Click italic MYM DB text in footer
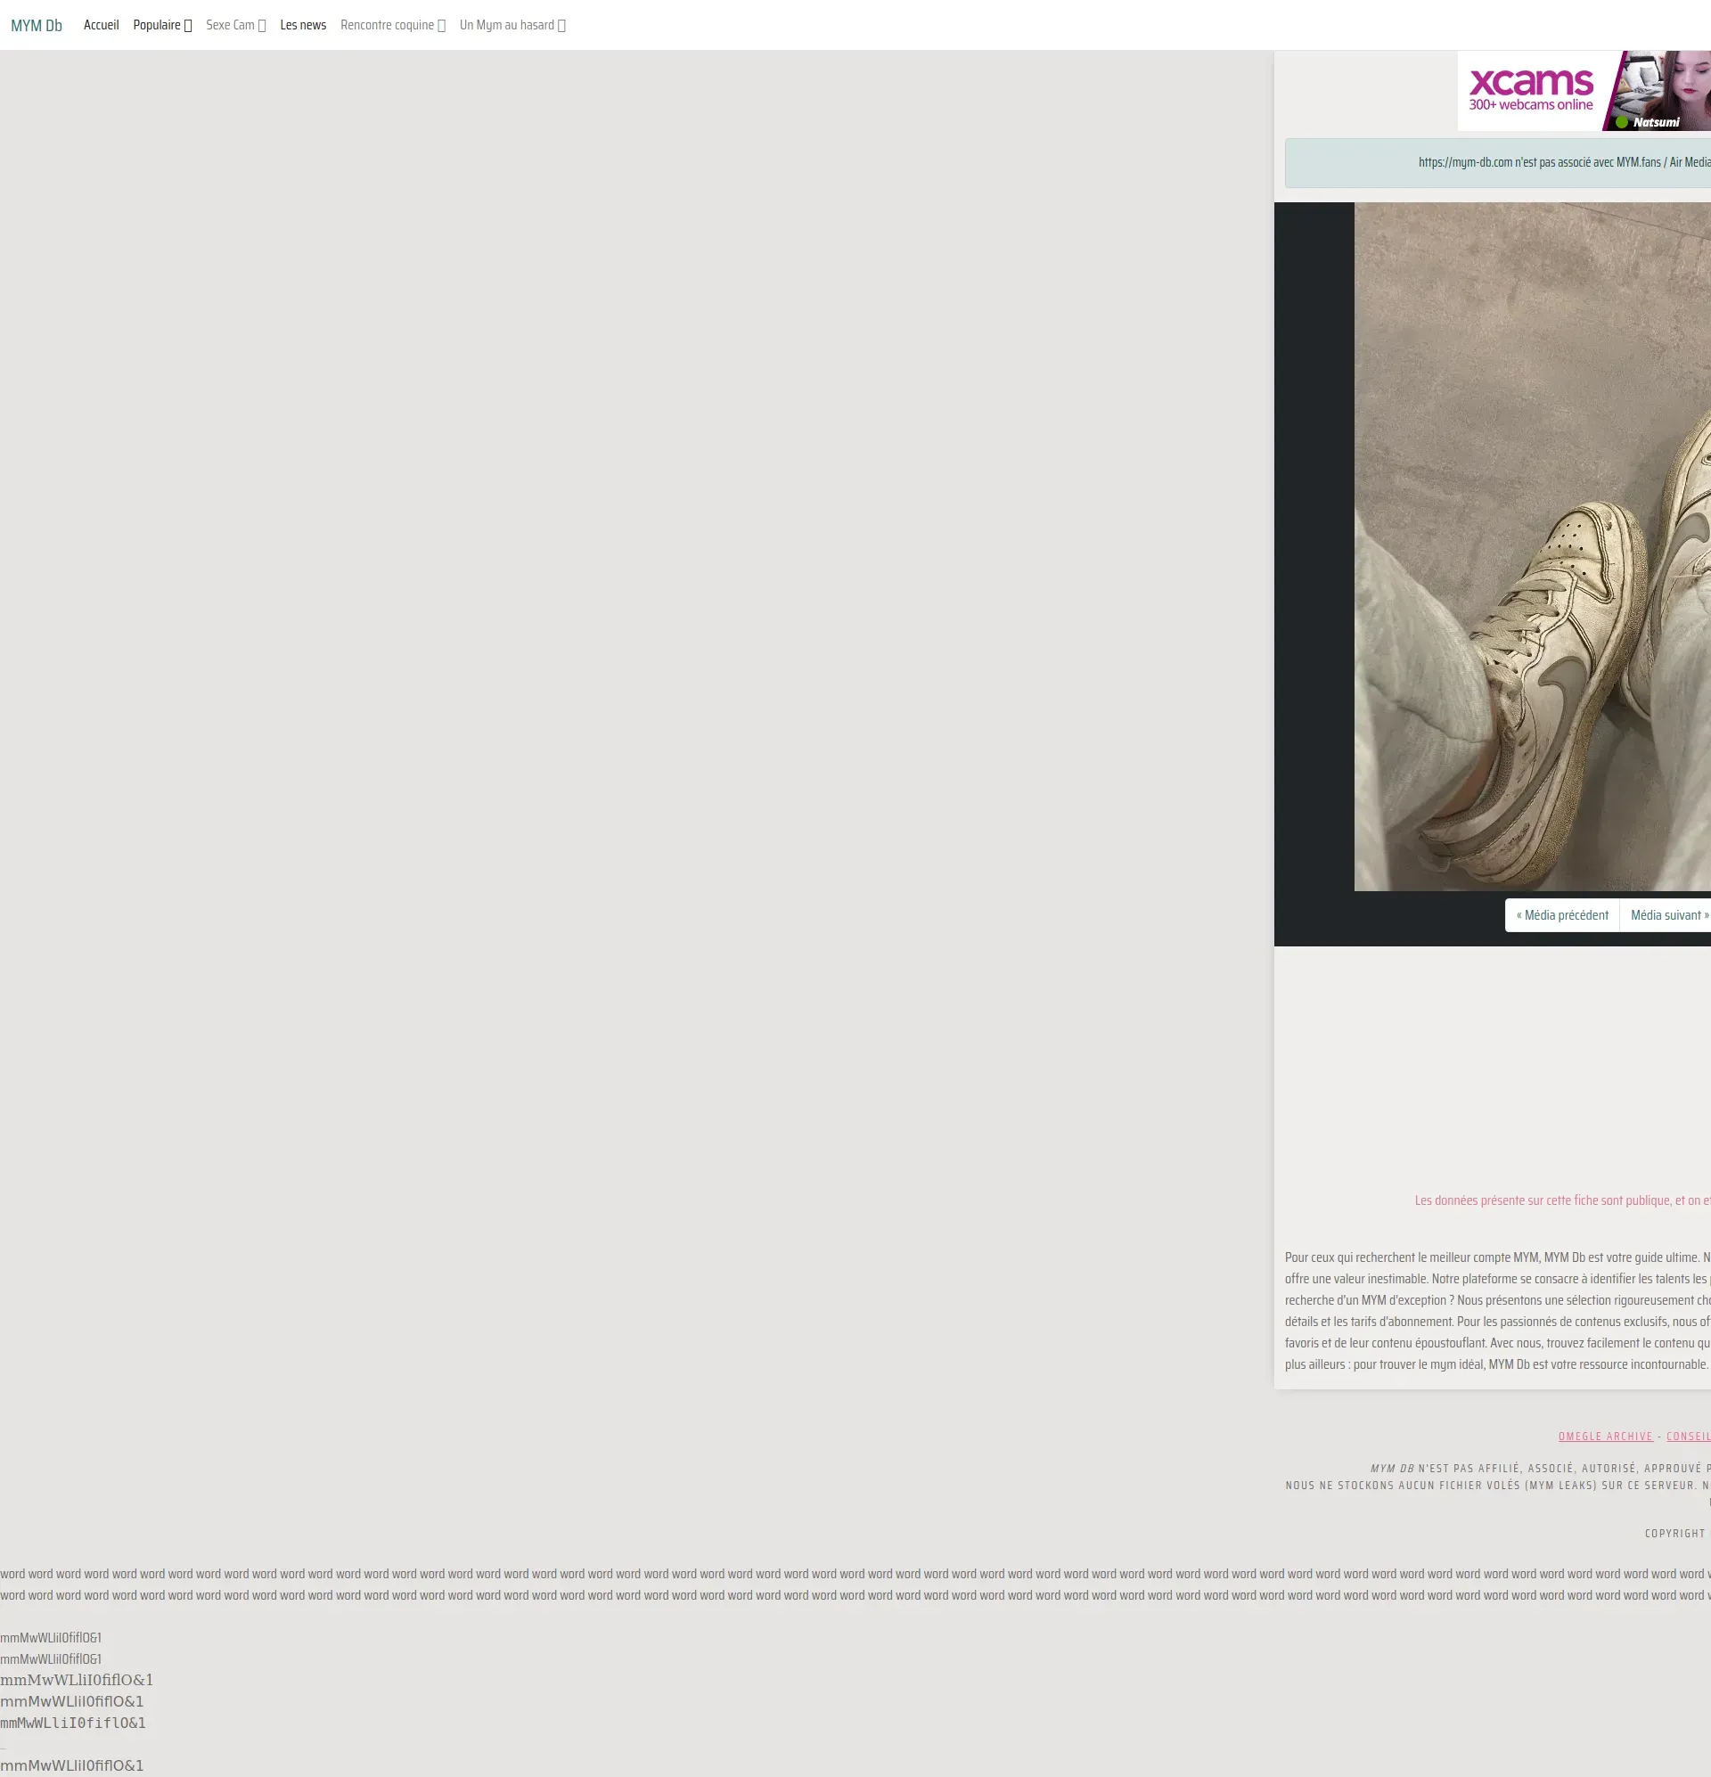This screenshot has height=1777, width=1711. click(1391, 1468)
